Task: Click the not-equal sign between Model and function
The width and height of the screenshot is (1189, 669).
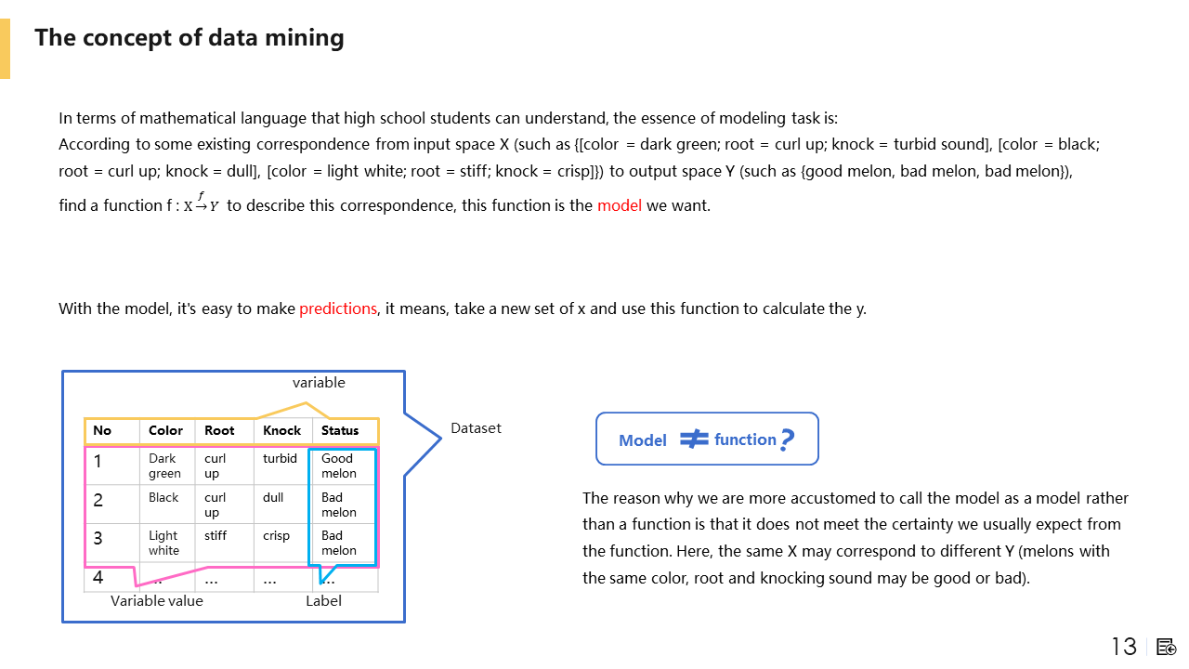Action: (694, 439)
